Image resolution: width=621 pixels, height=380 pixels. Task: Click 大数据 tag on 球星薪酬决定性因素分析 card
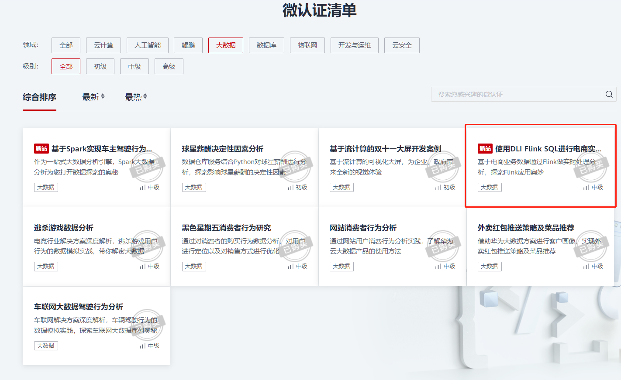pyautogui.click(x=193, y=188)
